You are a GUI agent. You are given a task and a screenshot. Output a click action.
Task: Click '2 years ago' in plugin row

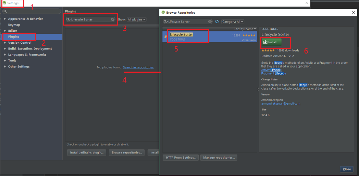(x=249, y=40)
